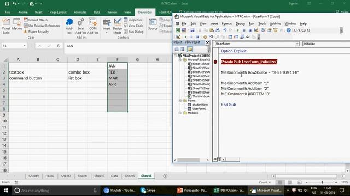Open COM Add-ins dialog
The image size is (350, 196).
(x=93, y=26)
